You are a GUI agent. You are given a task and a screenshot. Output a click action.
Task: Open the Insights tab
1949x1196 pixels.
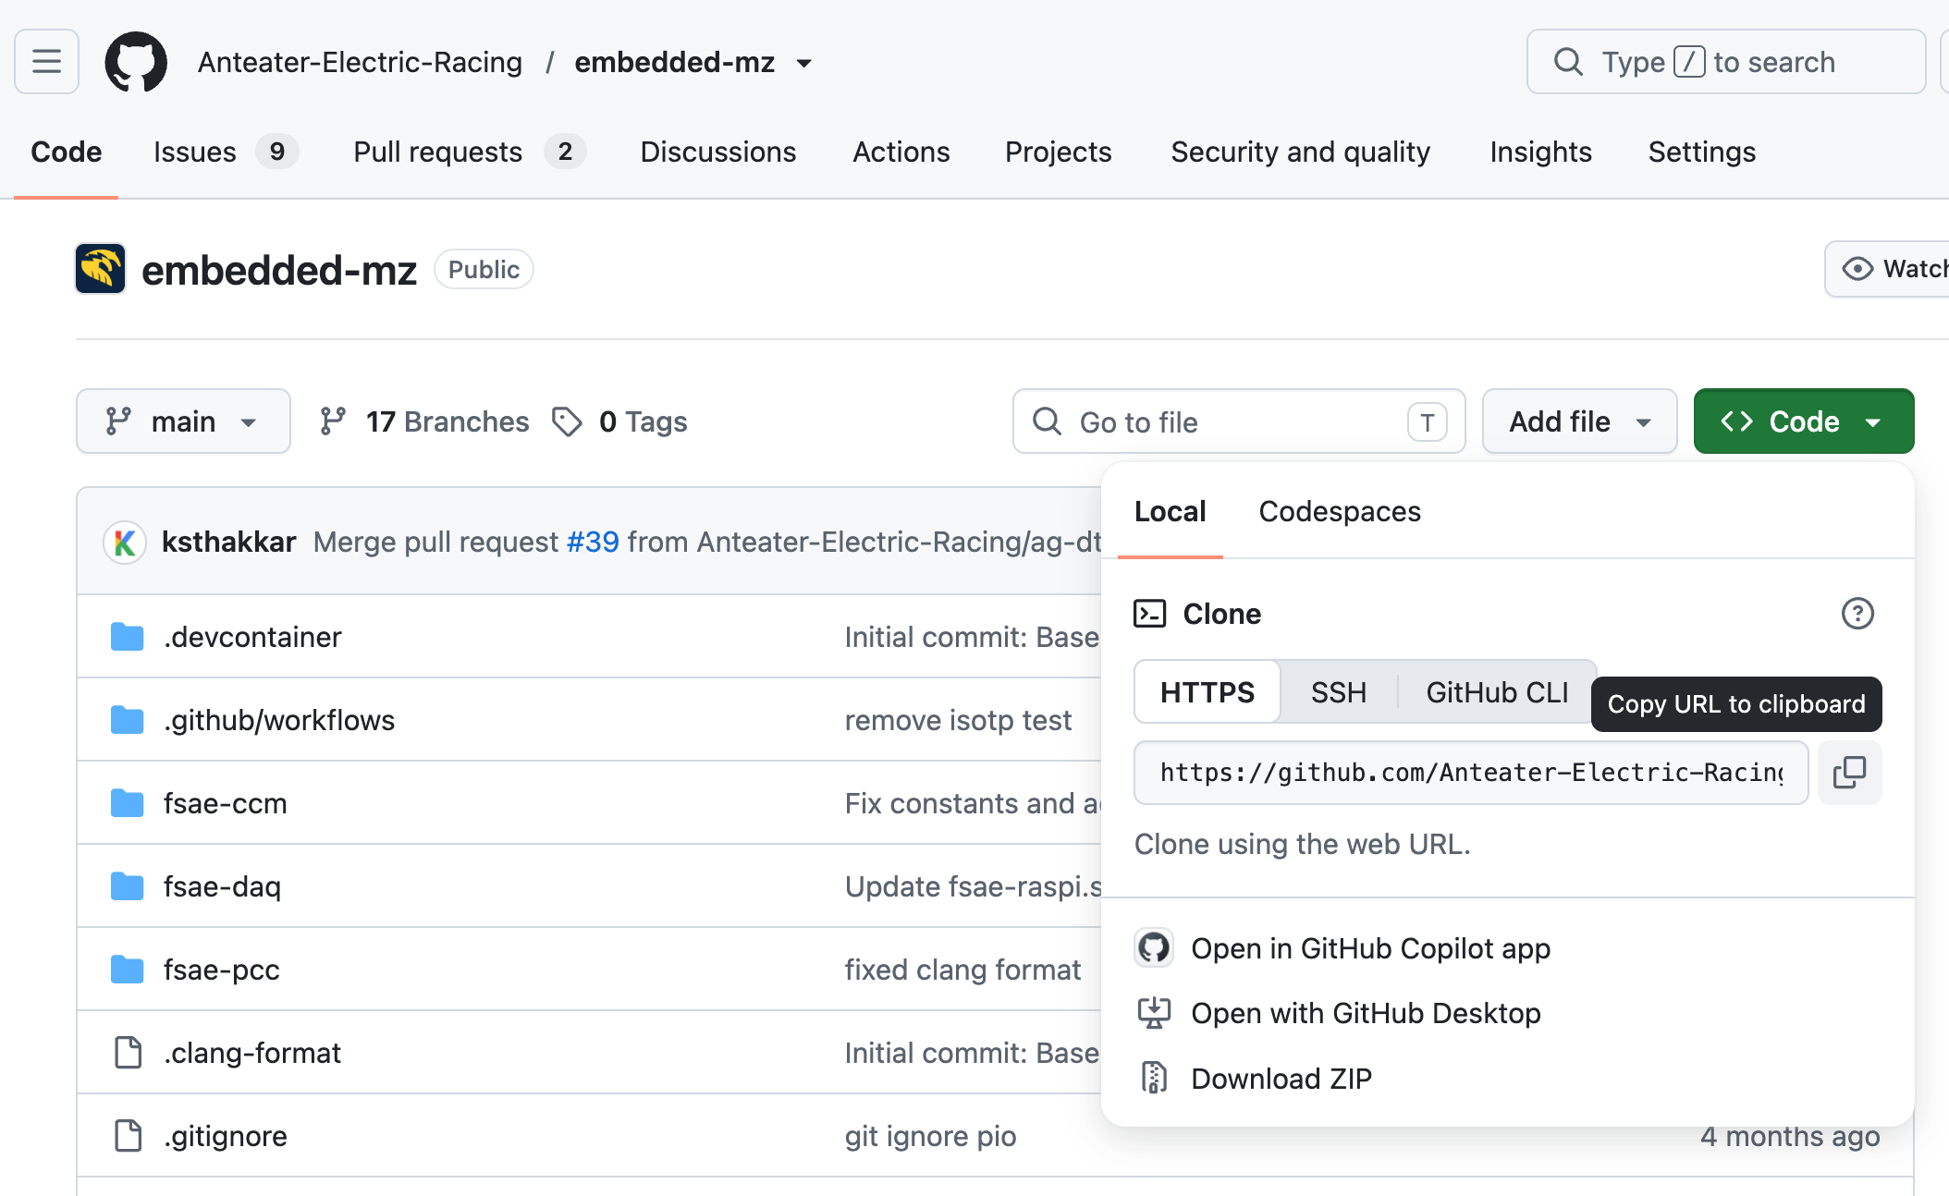1540,152
